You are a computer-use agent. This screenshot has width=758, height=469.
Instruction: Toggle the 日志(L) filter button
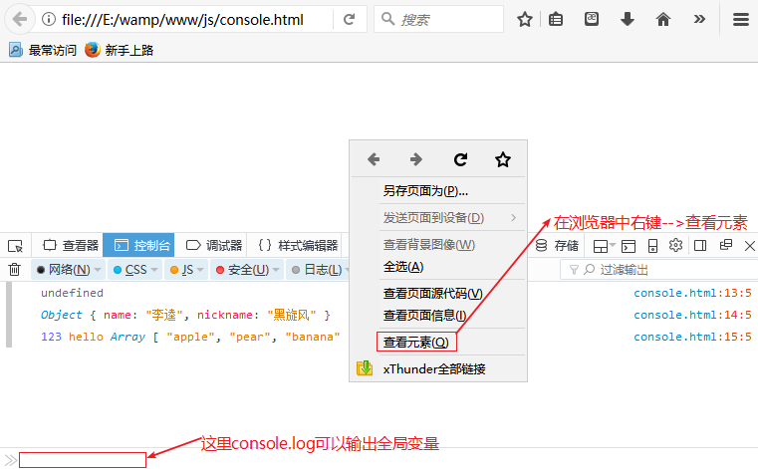[x=317, y=269]
